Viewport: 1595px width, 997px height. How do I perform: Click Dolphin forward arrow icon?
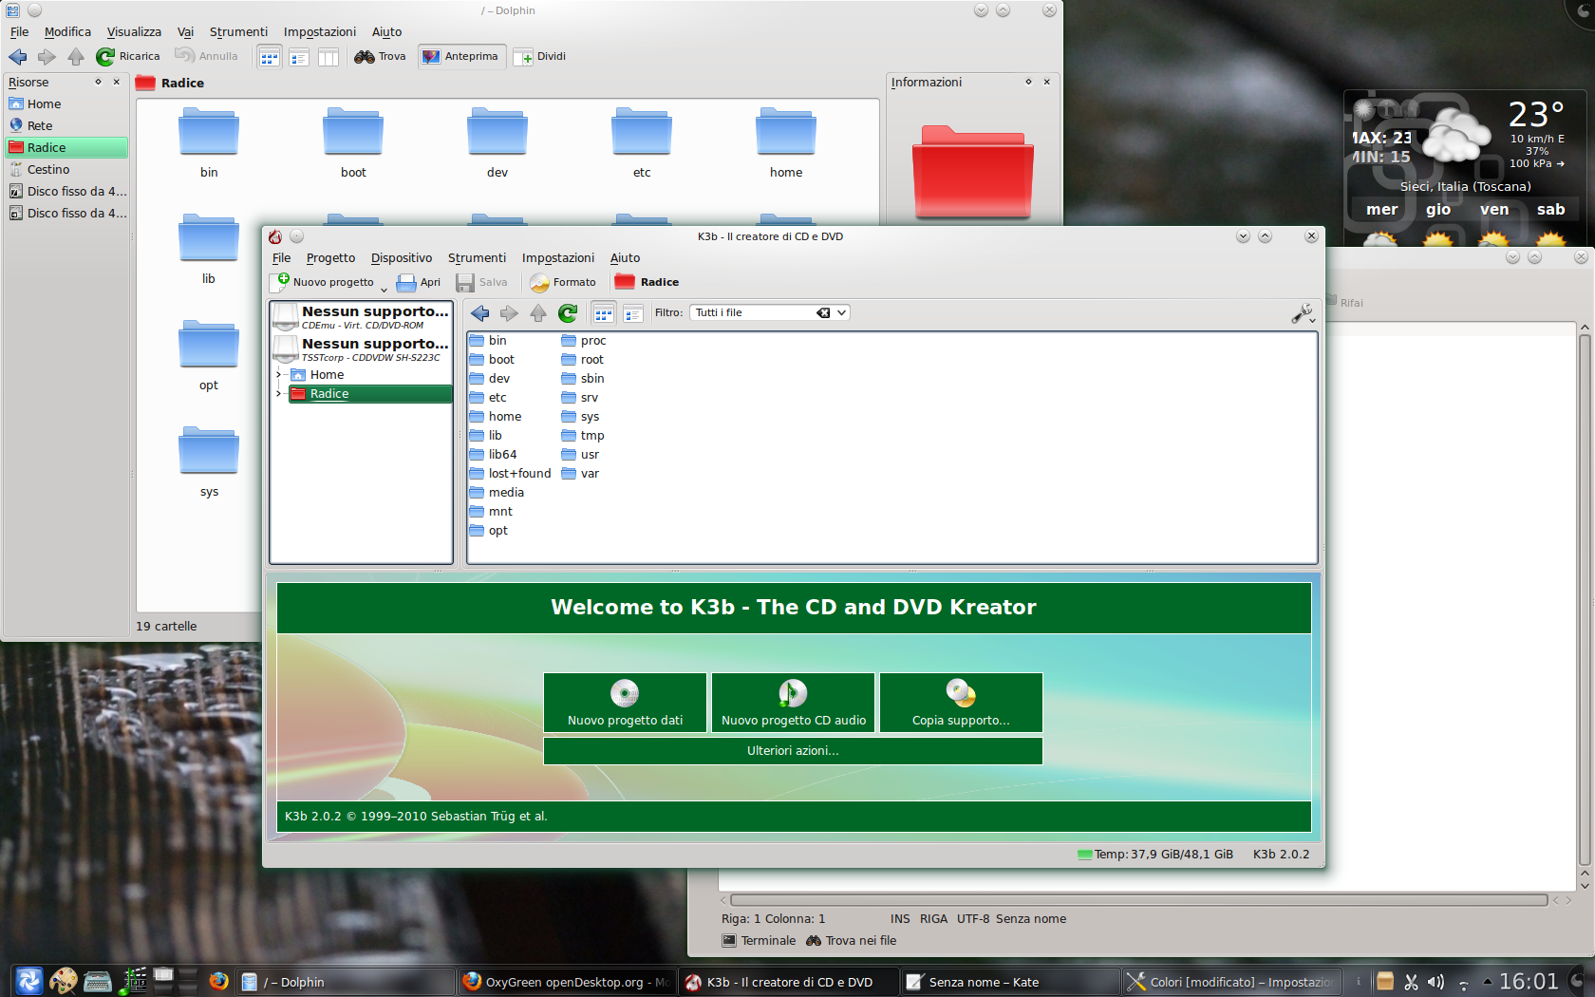point(47,57)
